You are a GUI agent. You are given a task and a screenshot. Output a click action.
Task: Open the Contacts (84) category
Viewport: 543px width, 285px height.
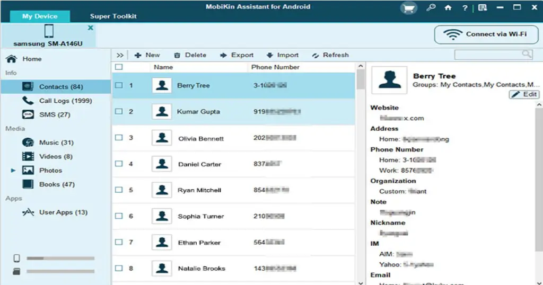56,87
